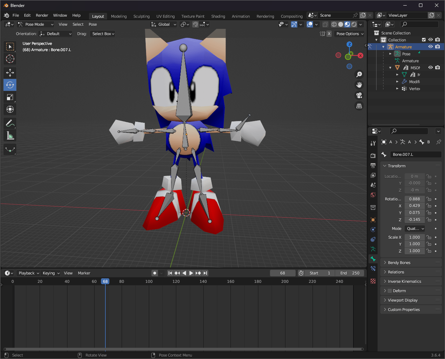Toggle auto keying record button
Image resolution: width=445 pixels, height=359 pixels.
point(155,273)
